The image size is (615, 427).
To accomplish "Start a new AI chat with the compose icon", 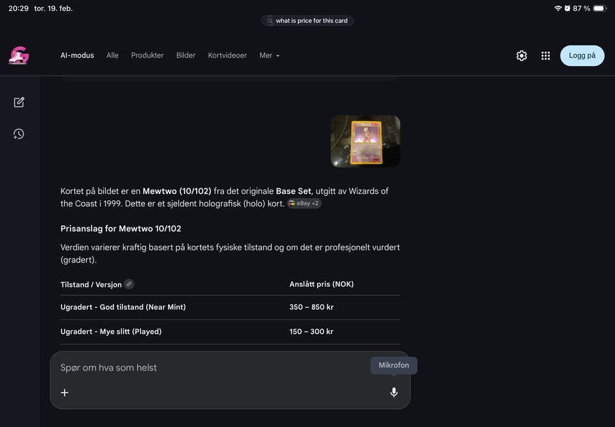I will (19, 102).
